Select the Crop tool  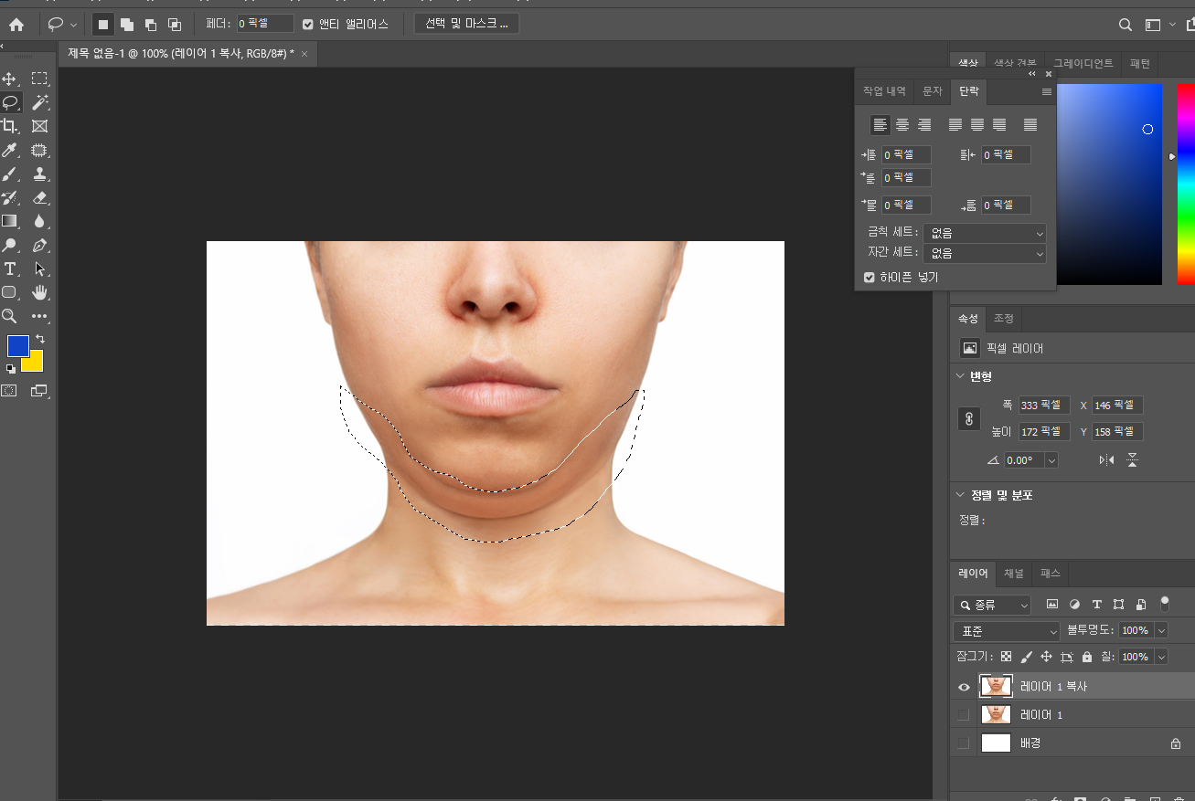[x=10, y=127]
